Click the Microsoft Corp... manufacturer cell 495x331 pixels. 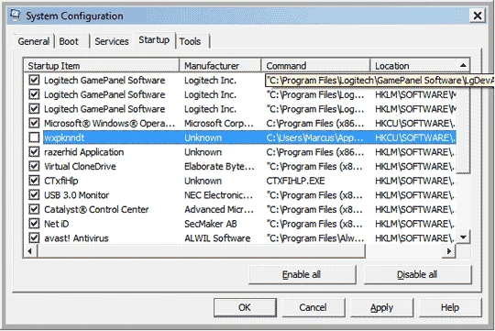[219, 123]
